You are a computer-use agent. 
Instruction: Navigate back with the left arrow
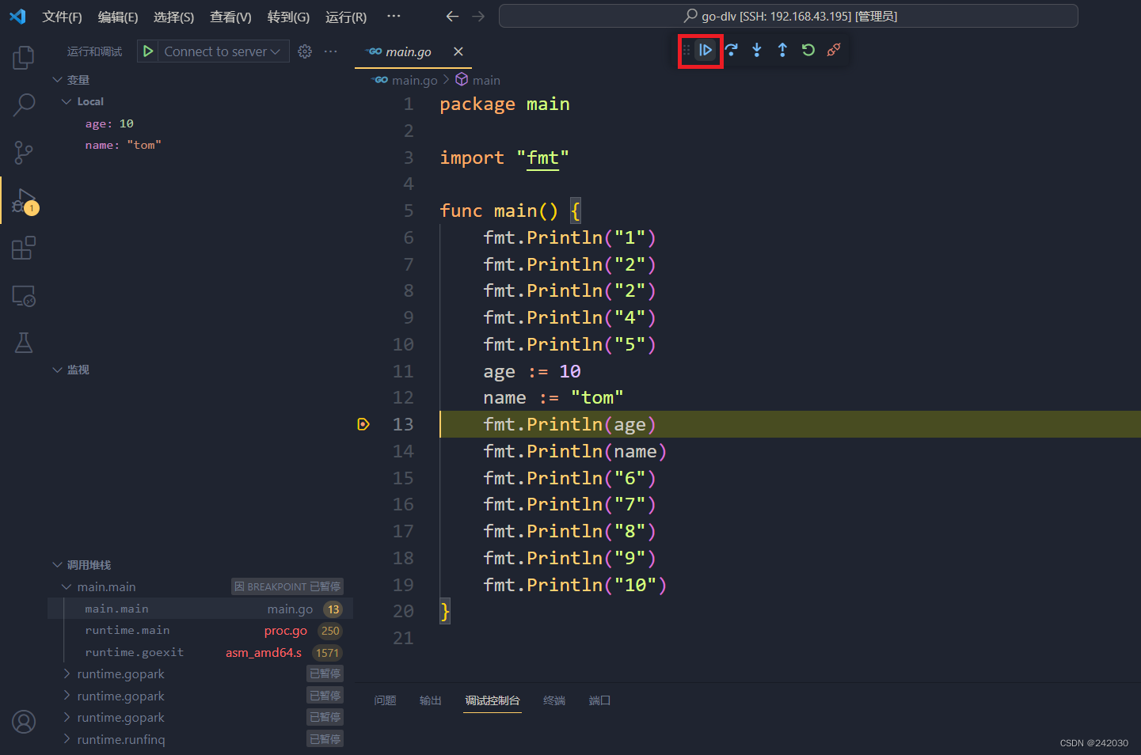point(452,17)
